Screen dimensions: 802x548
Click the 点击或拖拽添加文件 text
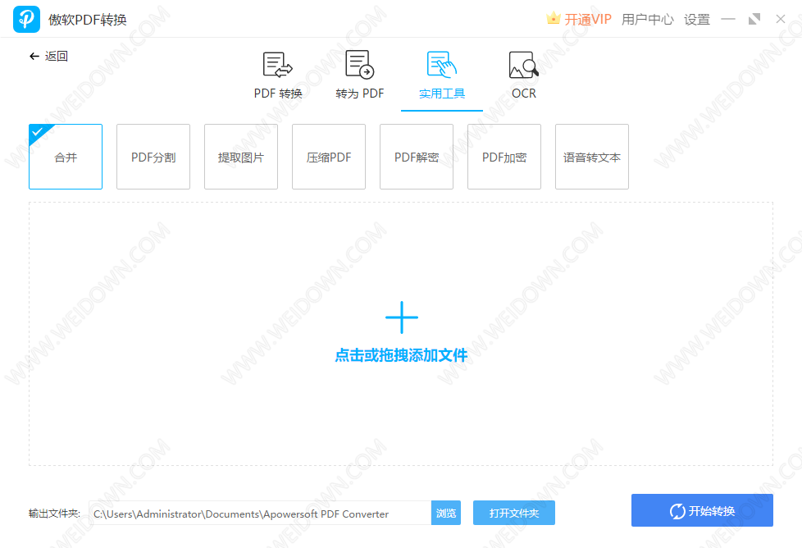click(401, 355)
